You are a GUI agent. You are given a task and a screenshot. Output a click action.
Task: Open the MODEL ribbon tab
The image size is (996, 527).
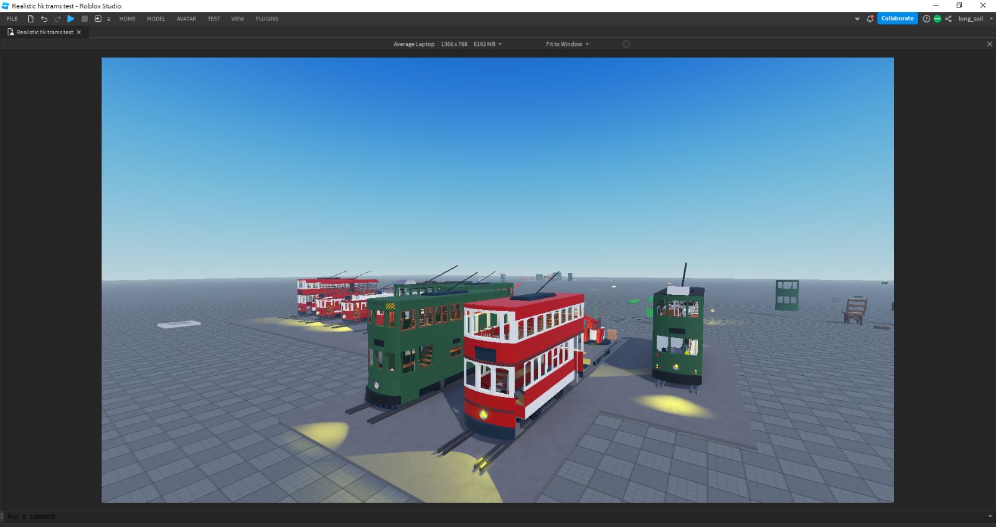(x=156, y=19)
